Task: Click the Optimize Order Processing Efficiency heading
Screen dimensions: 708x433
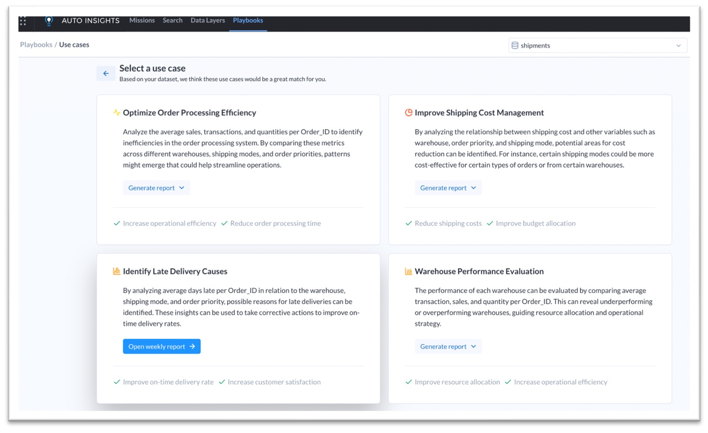Action: (189, 113)
